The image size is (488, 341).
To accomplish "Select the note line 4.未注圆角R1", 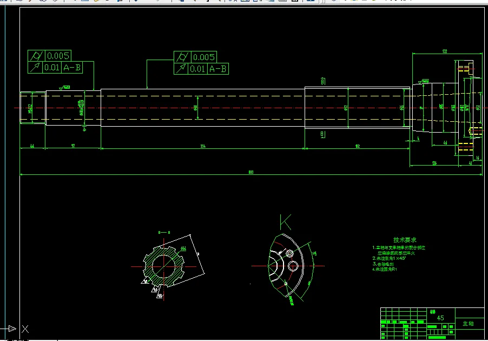I will pos(385,270).
